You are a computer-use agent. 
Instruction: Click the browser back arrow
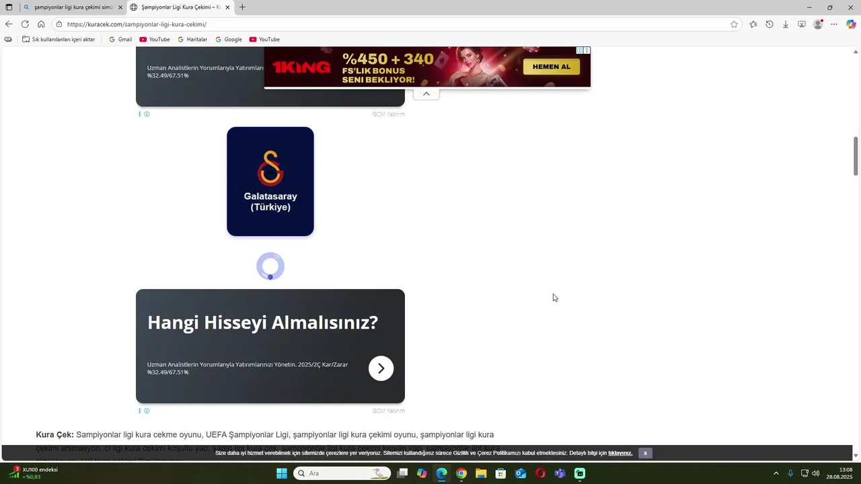click(9, 24)
